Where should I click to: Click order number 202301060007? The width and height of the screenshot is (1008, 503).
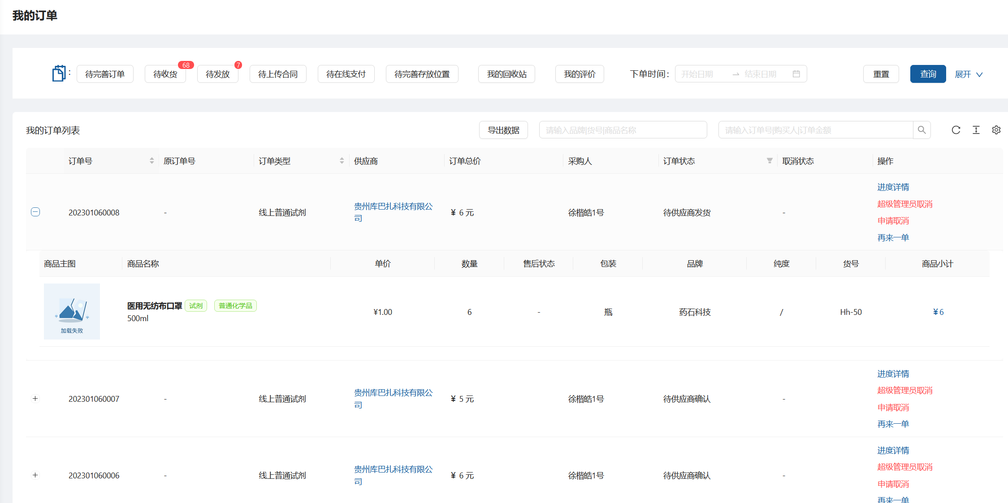click(x=94, y=399)
